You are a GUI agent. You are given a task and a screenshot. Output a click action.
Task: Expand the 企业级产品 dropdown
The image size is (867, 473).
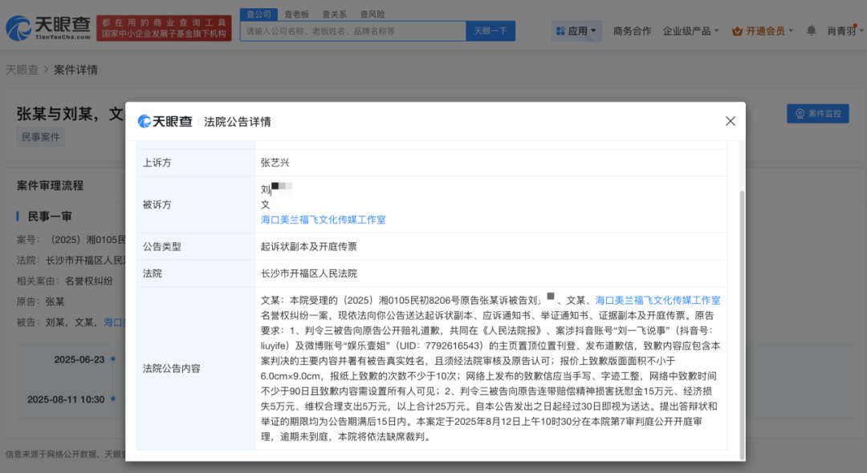coord(691,31)
